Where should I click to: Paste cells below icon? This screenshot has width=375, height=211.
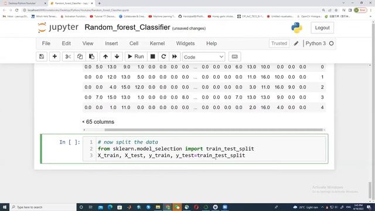pos(91,57)
